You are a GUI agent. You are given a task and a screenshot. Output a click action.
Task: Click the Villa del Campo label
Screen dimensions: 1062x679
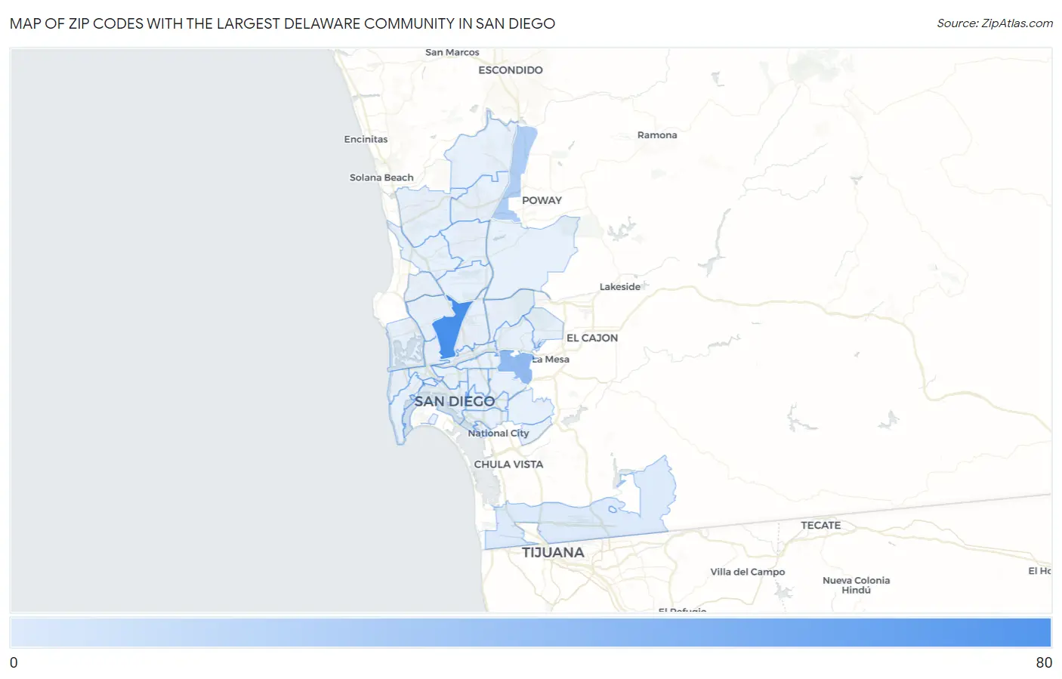748,572
